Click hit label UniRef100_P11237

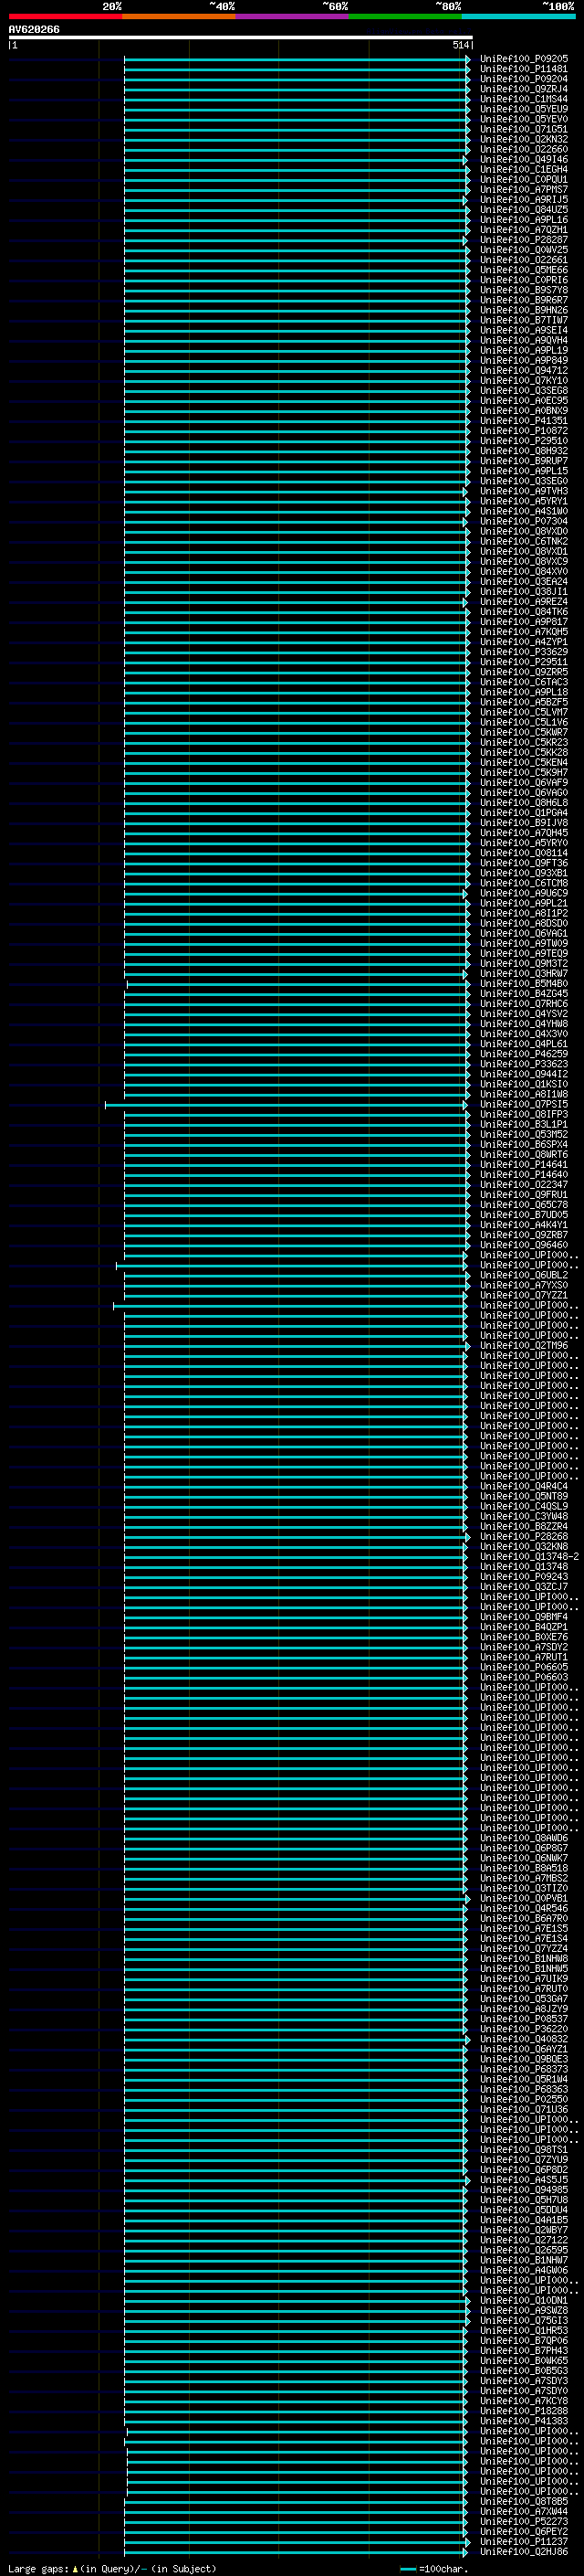point(524,2541)
